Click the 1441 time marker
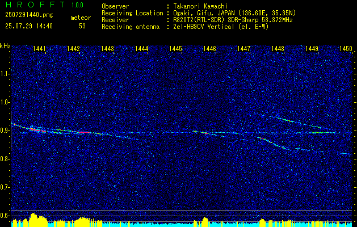Screen dimensions: 357x227 click(39, 49)
